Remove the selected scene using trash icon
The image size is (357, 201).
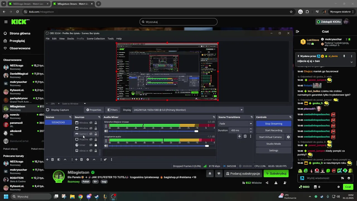click(52, 159)
